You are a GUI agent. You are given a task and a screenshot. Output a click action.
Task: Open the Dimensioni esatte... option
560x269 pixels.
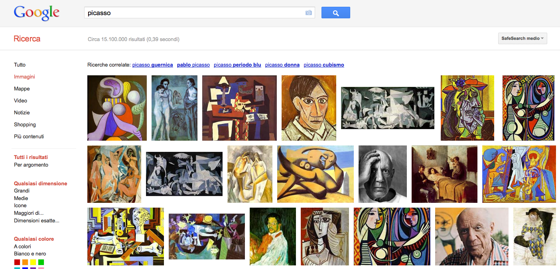[x=37, y=220]
